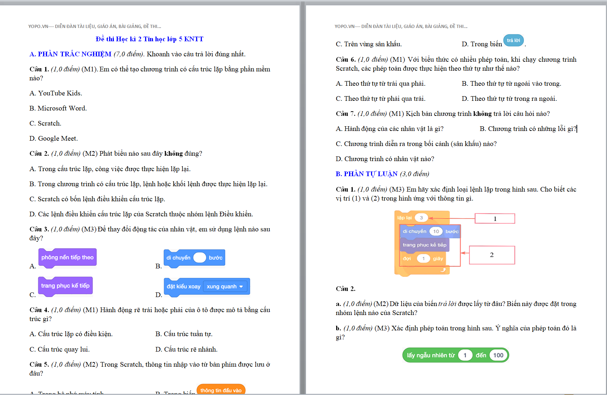This screenshot has height=395, width=607.
Task: Open the 'xung quanh' dropdown arrow
Action: 241,287
